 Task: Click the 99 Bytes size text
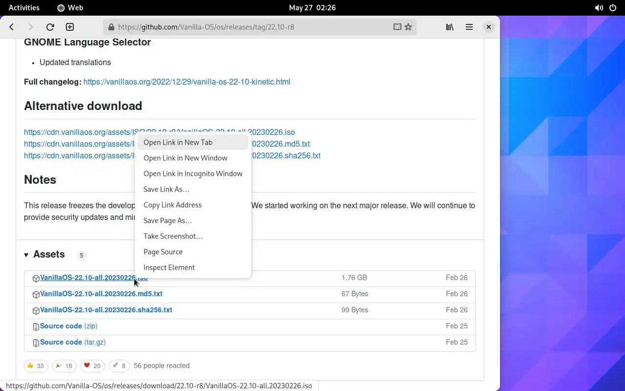(x=354, y=310)
